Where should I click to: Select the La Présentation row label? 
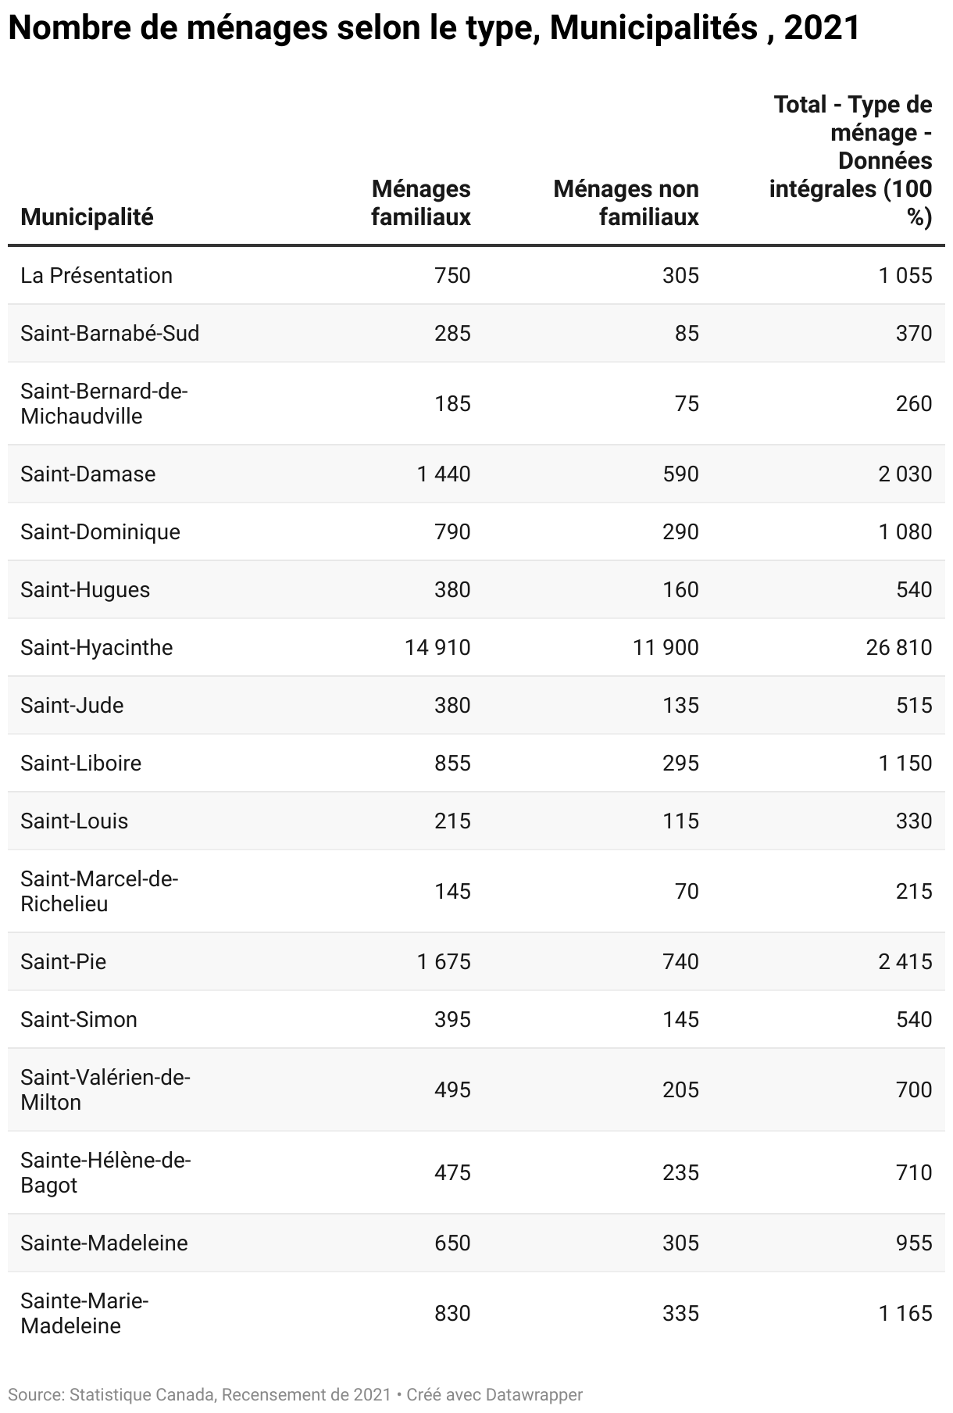click(x=96, y=275)
